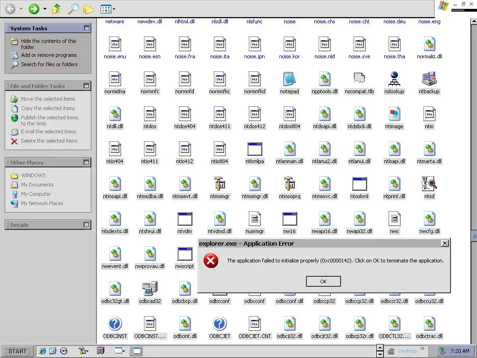Open My Network Places link
This screenshot has height=358, width=477.
coord(41,203)
